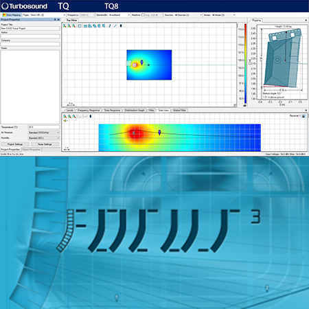
Task: Click the Company input field
Action: [x=30, y=44]
